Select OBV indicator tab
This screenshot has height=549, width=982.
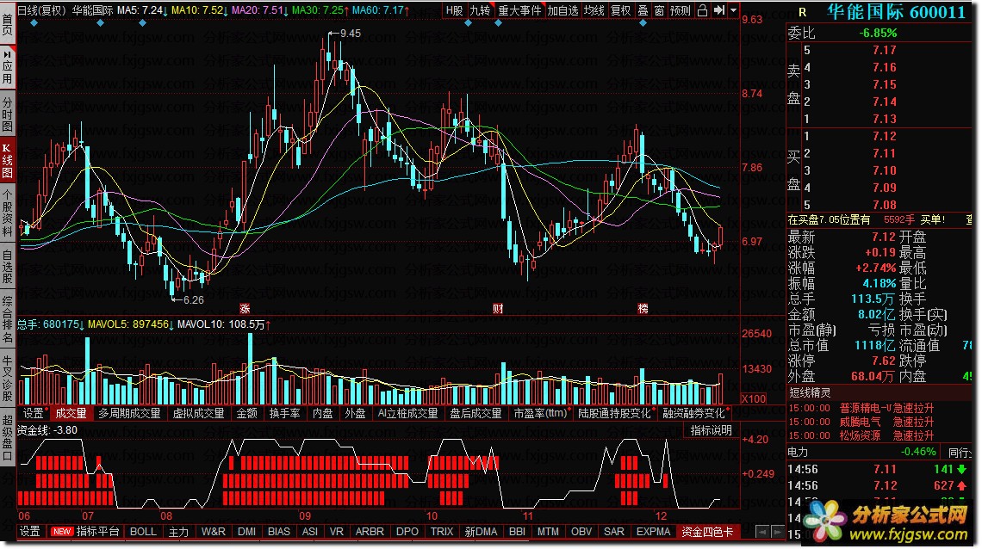581,532
